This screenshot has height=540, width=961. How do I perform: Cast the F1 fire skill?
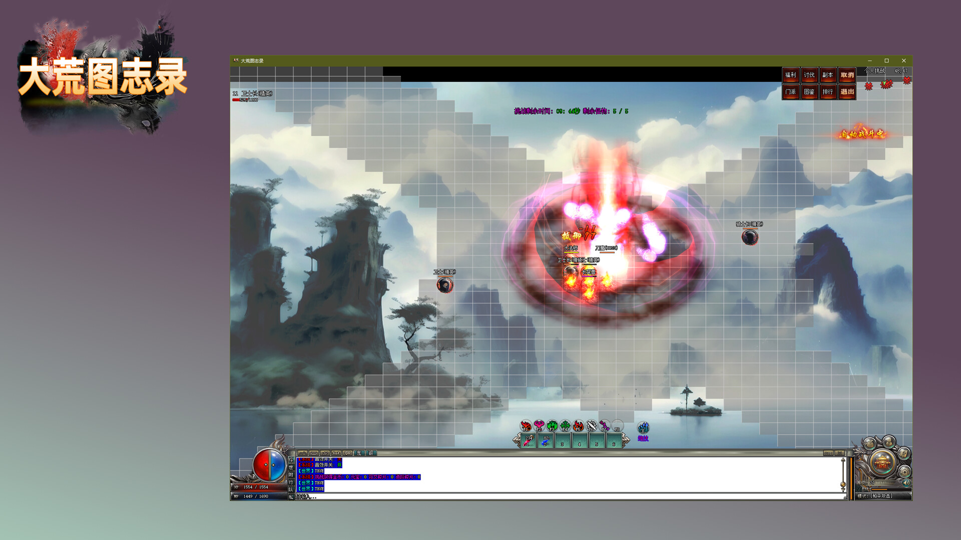coord(526,425)
